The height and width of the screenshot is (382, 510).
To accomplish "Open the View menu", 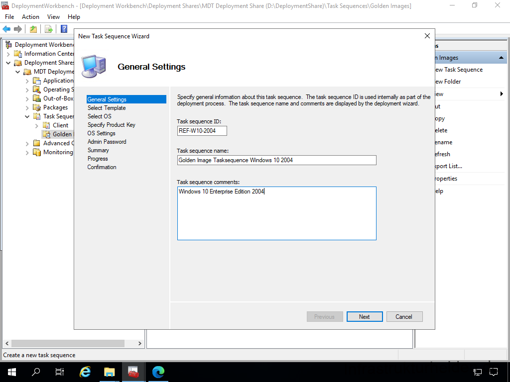I will point(53,17).
